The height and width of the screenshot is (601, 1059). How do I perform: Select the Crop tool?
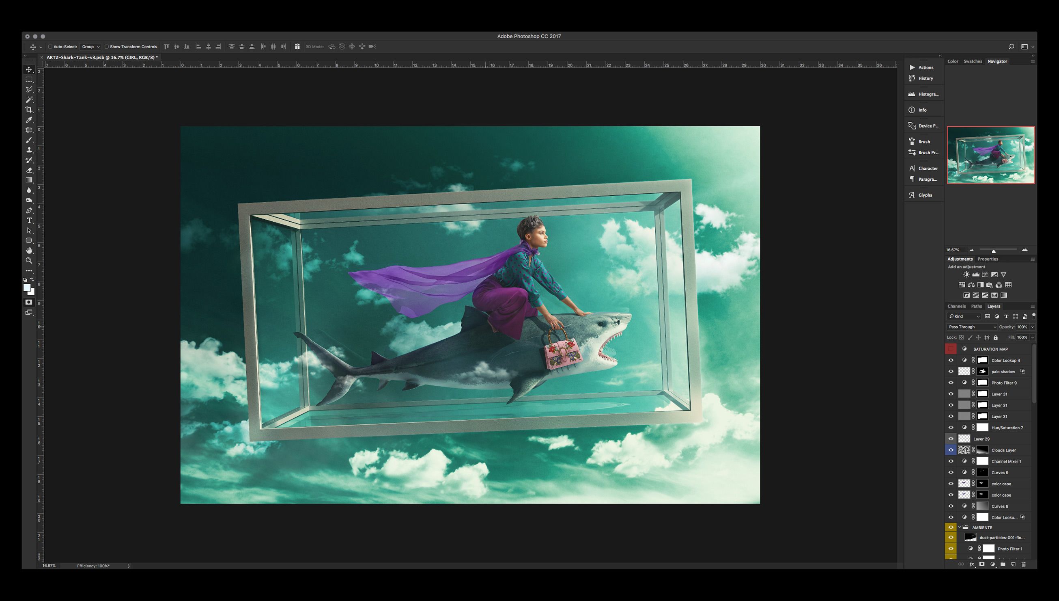tap(29, 109)
